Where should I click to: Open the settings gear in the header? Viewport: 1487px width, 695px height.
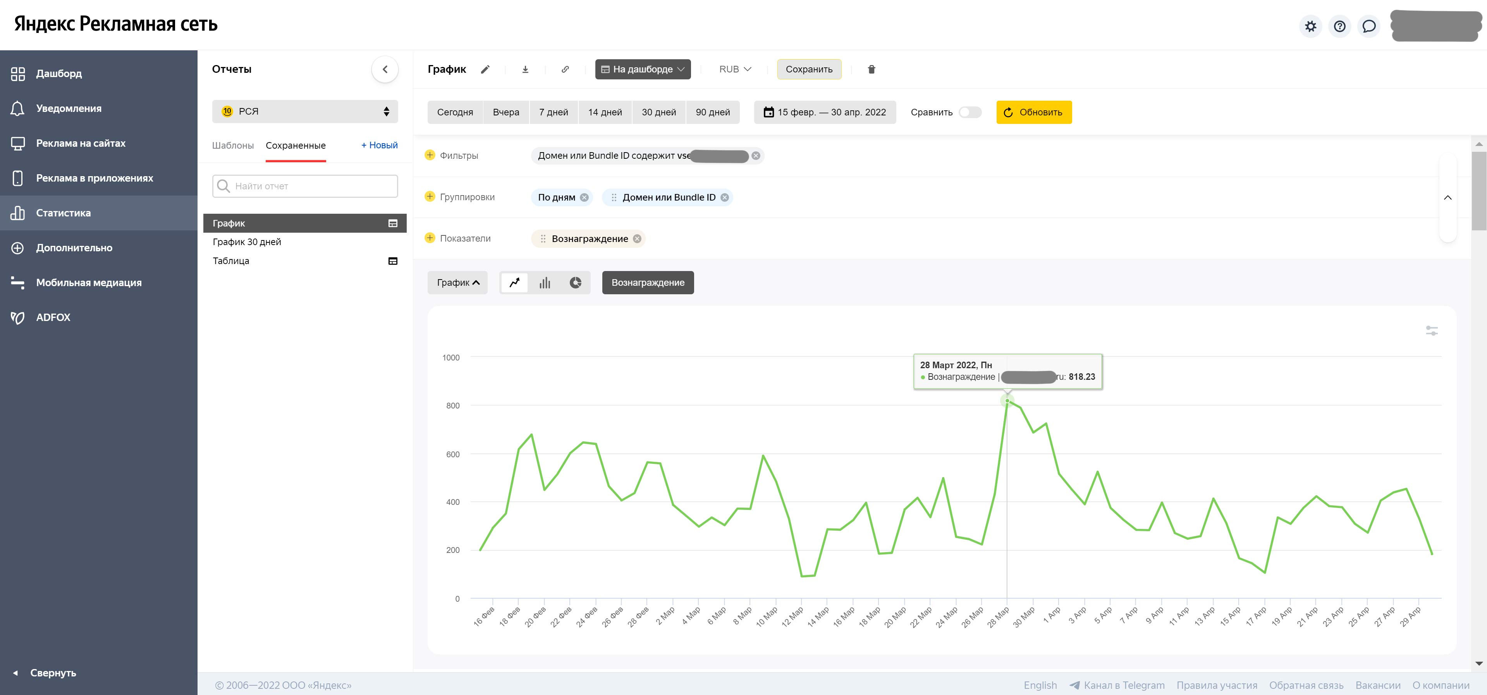pos(1311,27)
